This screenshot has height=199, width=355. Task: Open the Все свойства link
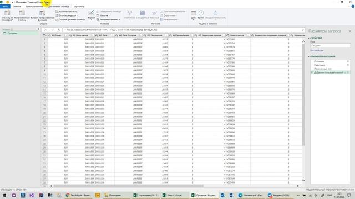(x=317, y=50)
